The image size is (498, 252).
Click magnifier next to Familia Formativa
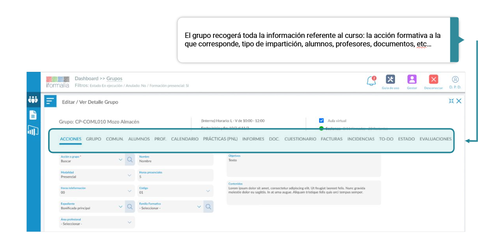[208, 207]
